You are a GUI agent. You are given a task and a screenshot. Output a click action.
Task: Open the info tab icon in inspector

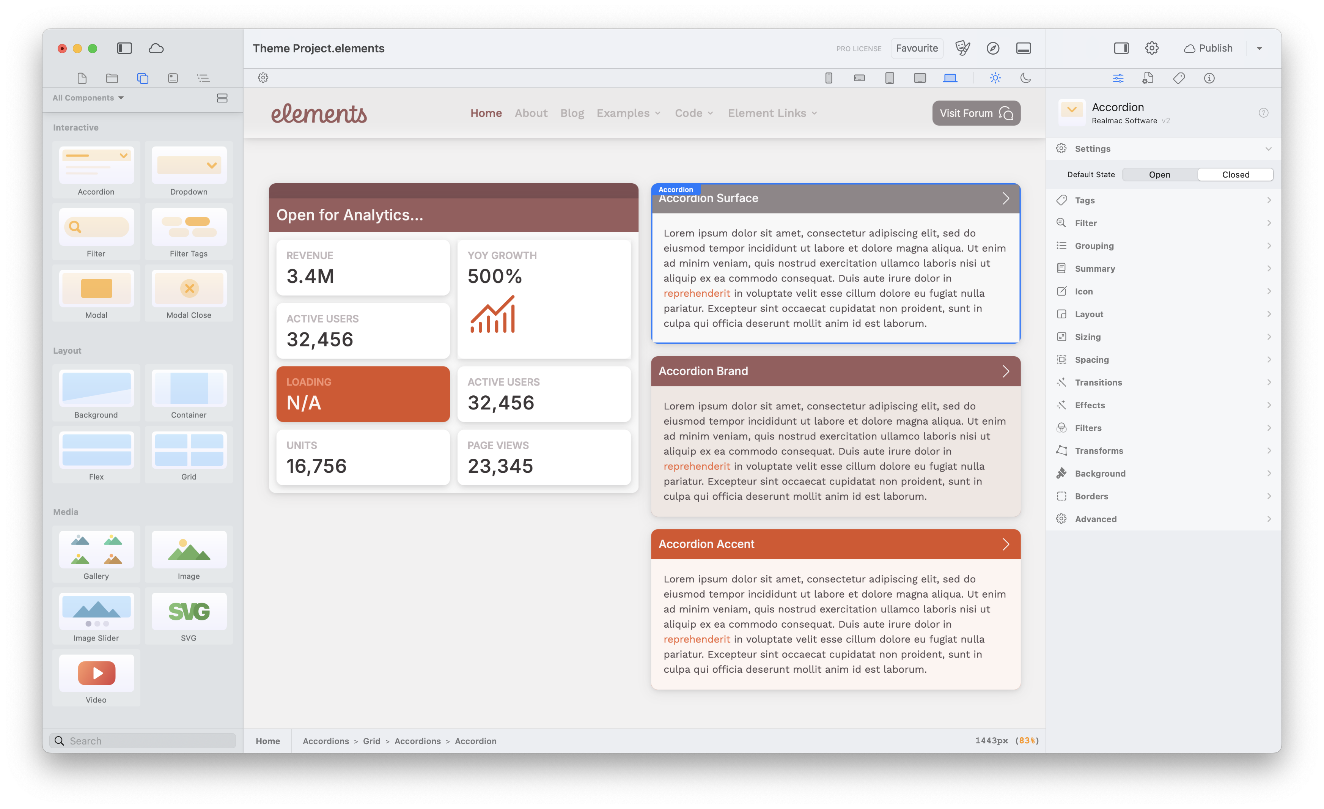click(1209, 79)
